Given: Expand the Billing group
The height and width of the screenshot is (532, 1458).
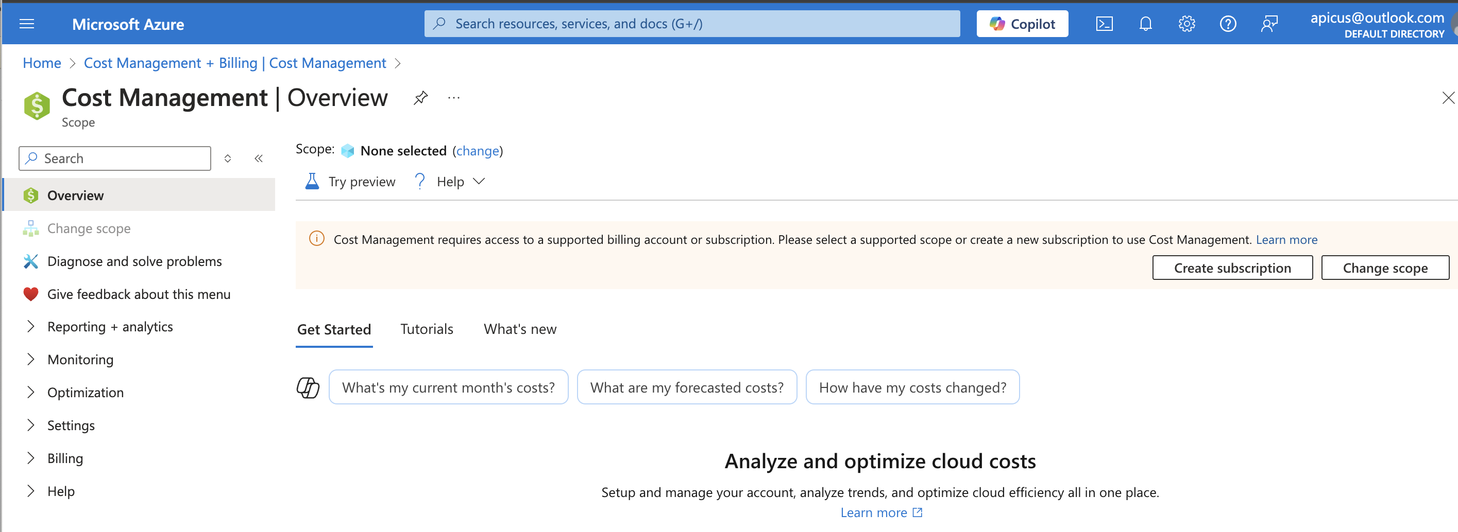Looking at the screenshot, I should 31,458.
